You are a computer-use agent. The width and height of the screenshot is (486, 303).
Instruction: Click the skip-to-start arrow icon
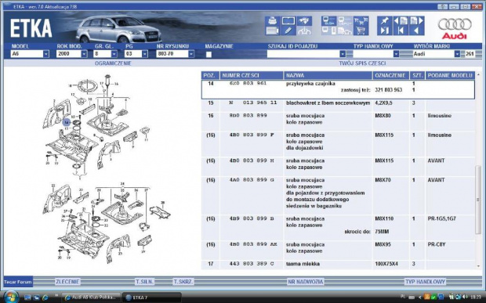pyautogui.click(x=401, y=31)
